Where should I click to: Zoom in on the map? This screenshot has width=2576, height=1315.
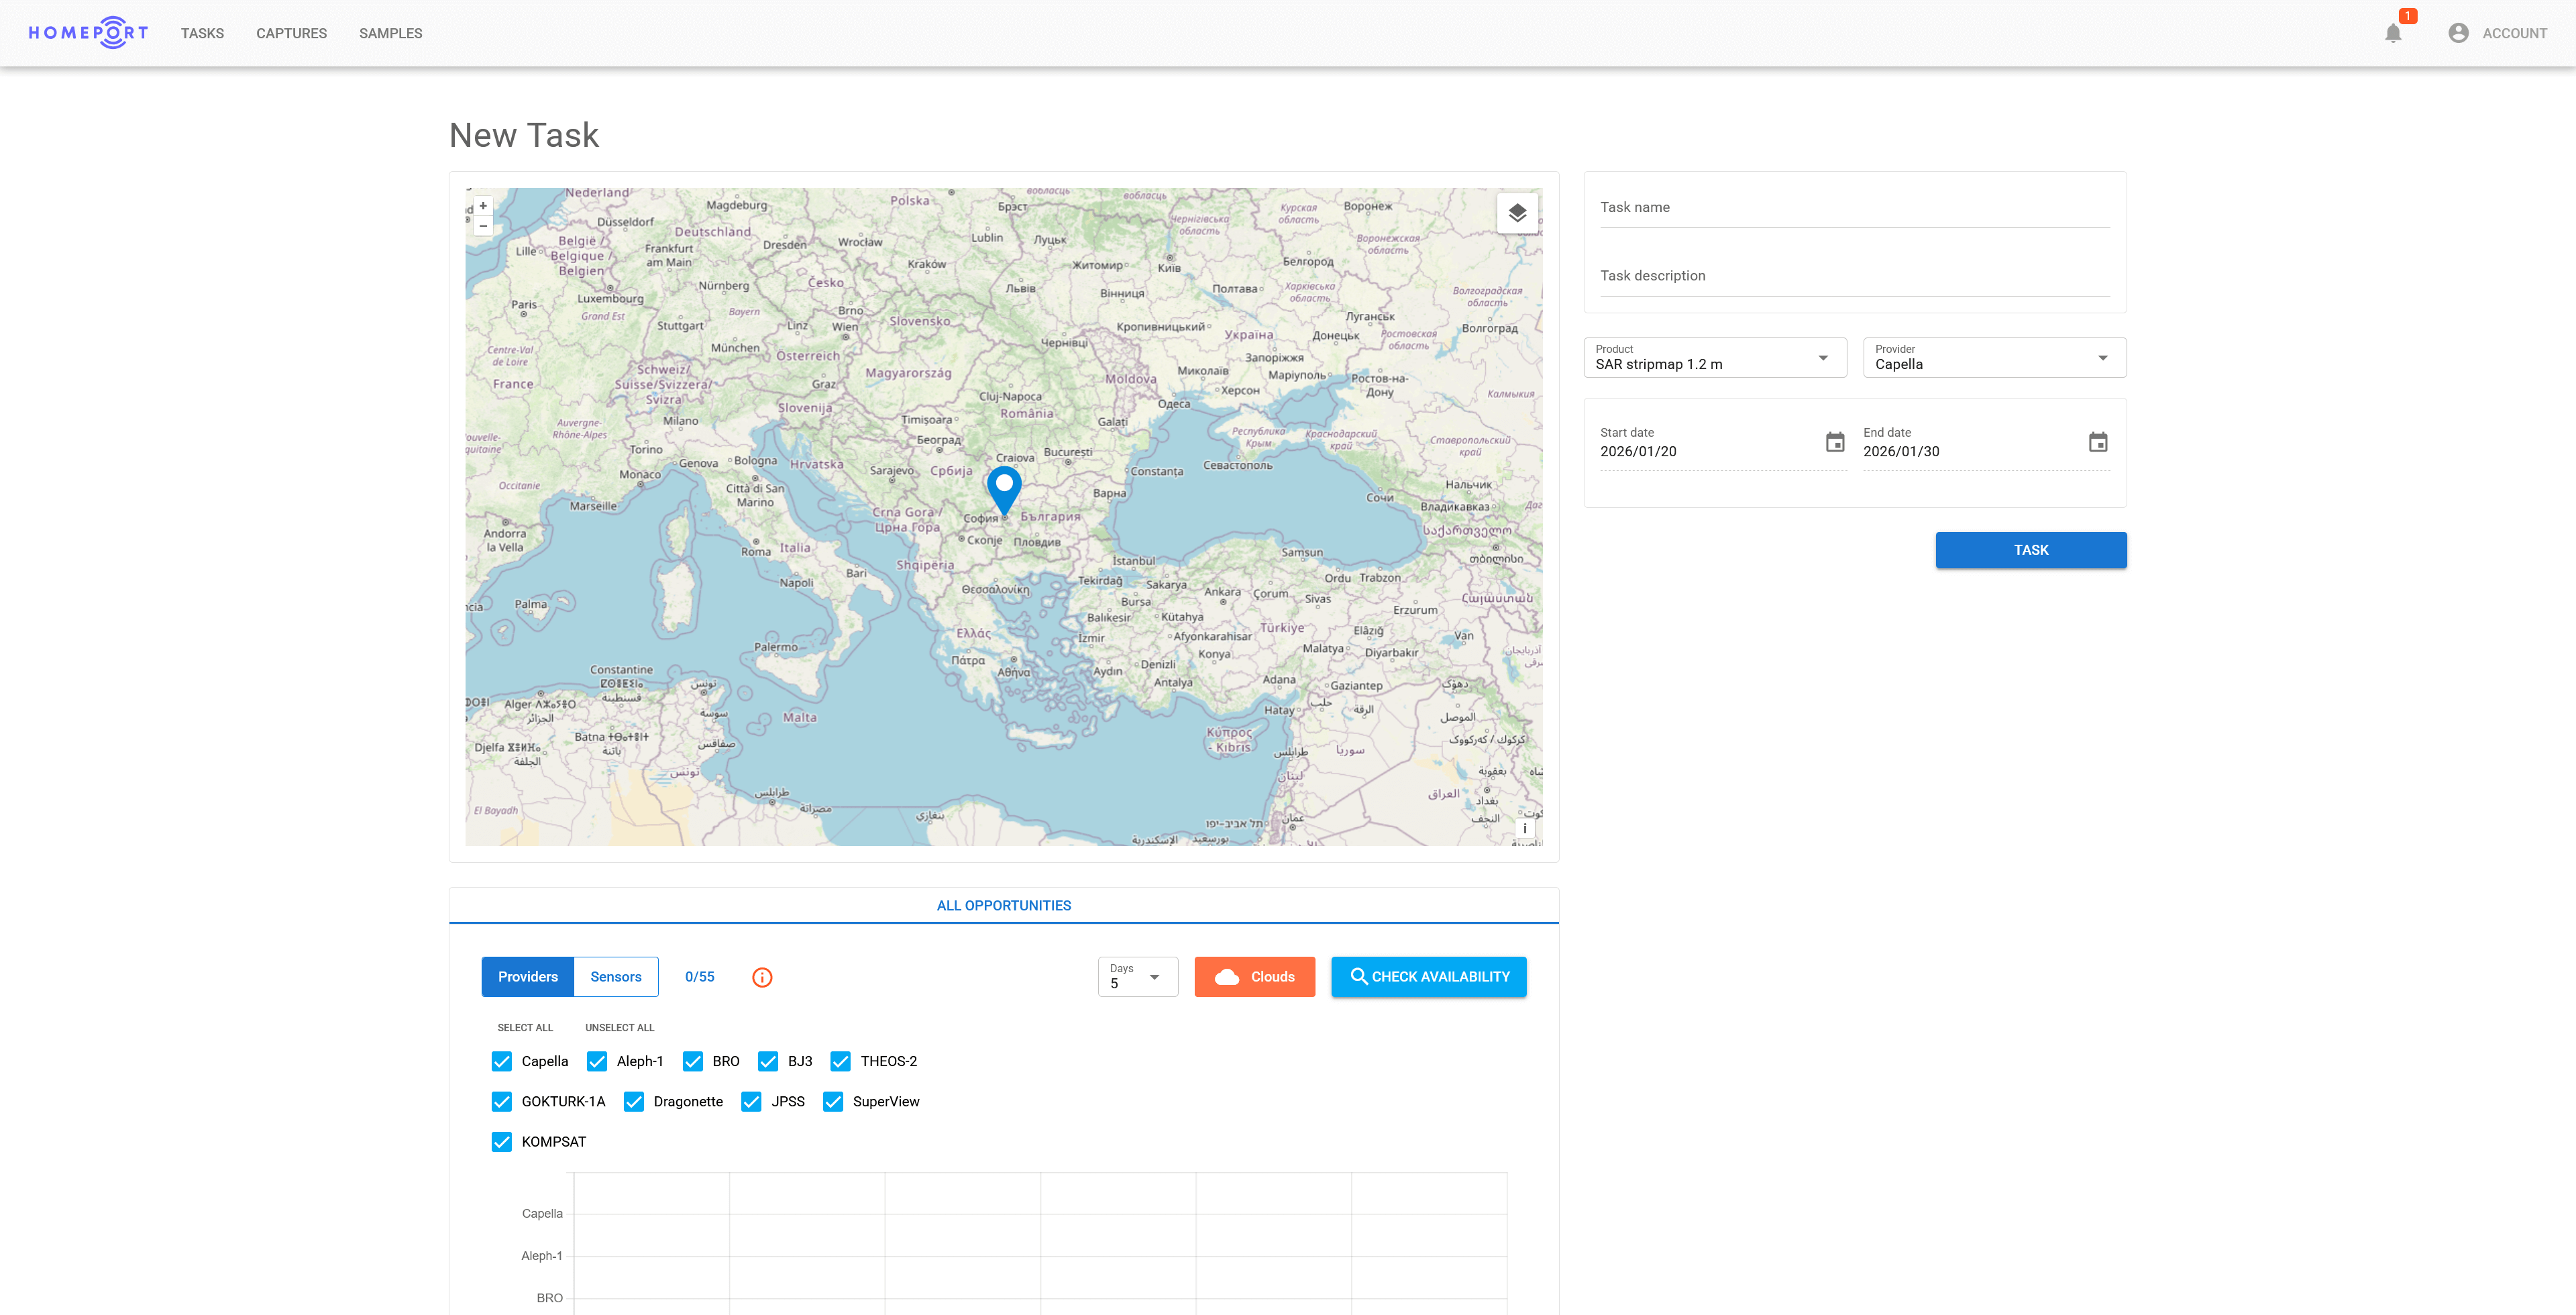[x=483, y=206]
